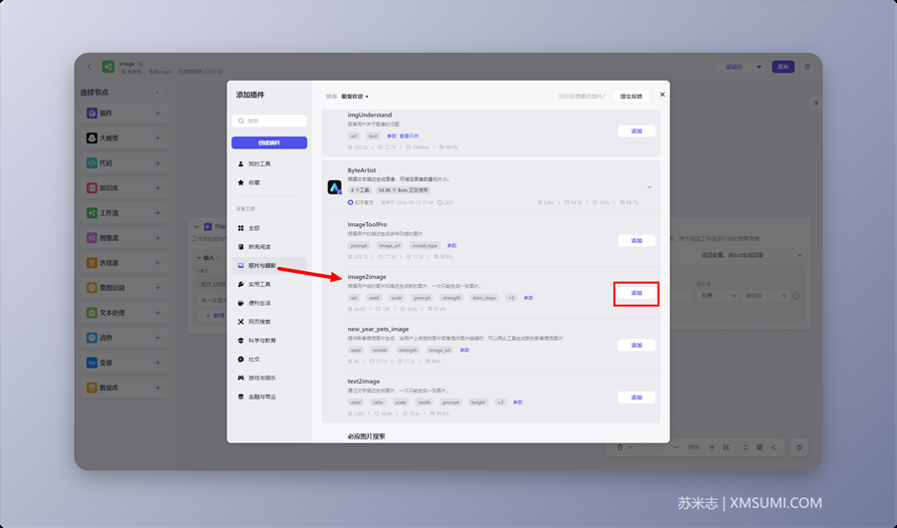Collapse the ByteArtist plugin chevron

tap(649, 187)
